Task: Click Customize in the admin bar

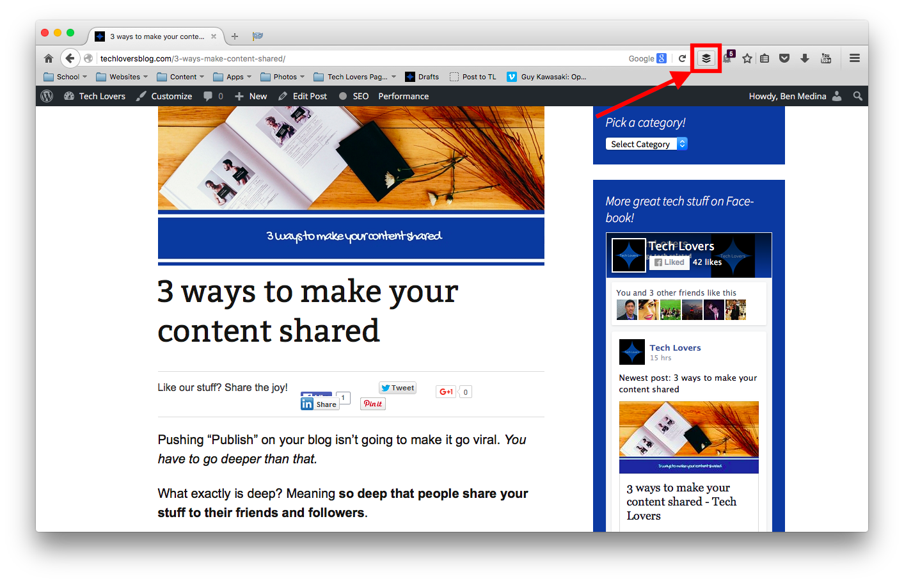Action: pyautogui.click(x=164, y=96)
